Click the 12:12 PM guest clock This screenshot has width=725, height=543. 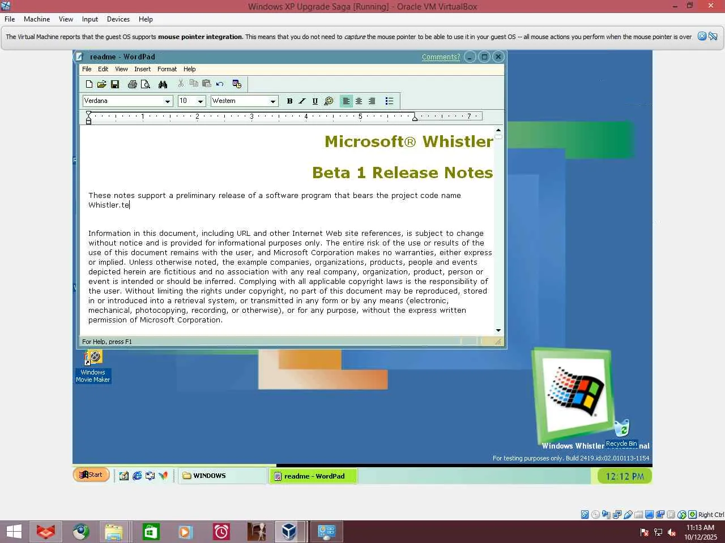[x=625, y=476]
